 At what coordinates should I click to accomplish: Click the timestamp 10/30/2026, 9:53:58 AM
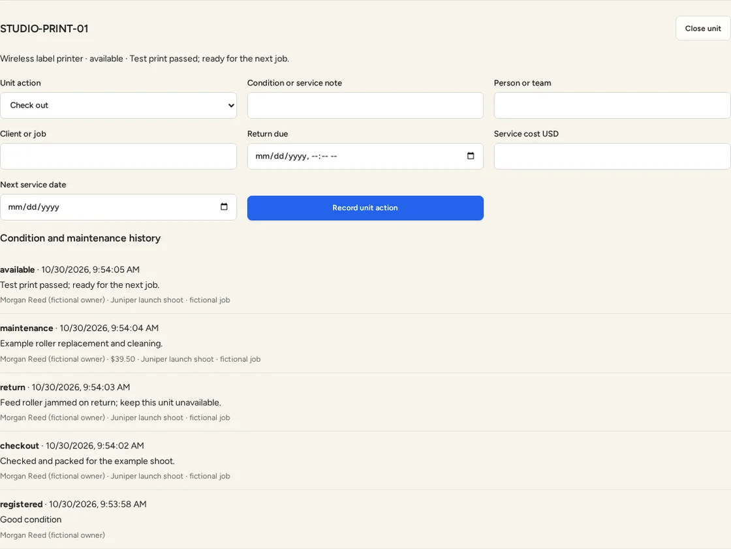coord(98,504)
